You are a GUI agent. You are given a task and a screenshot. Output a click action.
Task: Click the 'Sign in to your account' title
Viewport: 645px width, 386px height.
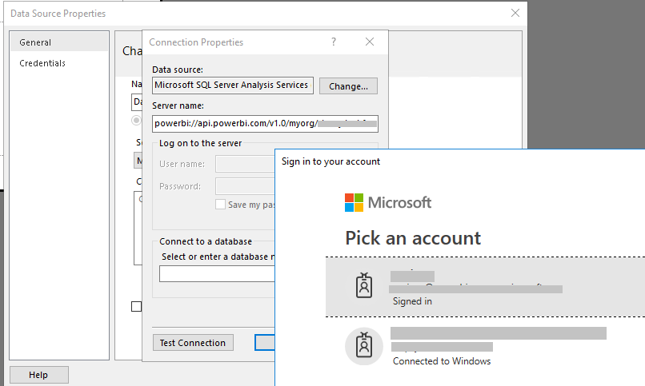pyautogui.click(x=331, y=161)
